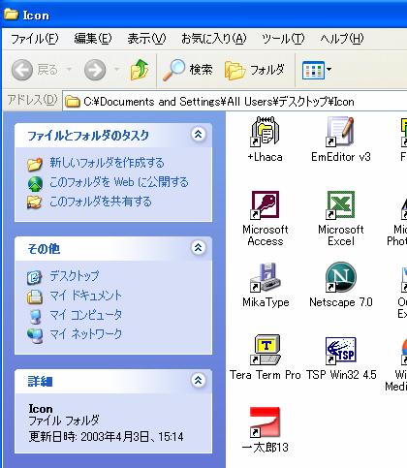
Task: Open the ヘルプ(H) menu
Action: (342, 39)
